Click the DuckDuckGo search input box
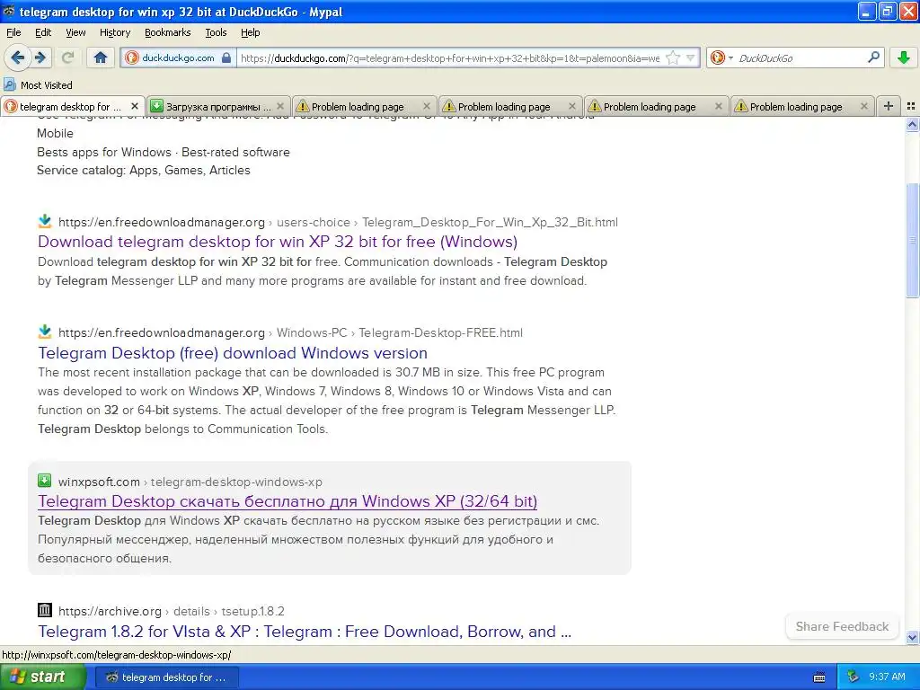The height and width of the screenshot is (690, 920). point(801,57)
